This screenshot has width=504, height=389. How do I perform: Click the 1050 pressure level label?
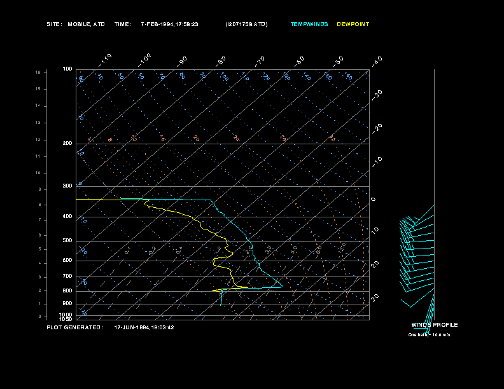pos(66,319)
